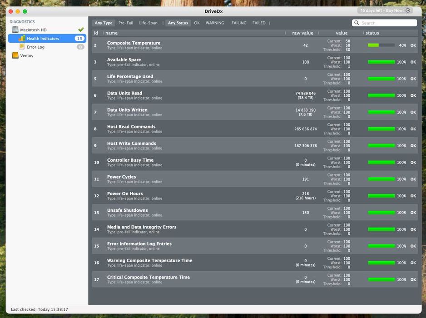
Task: Filter indicators by Pre-Fail type
Action: pos(126,23)
